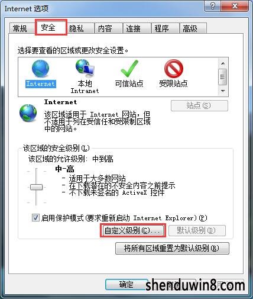
Task: Click the zone list scroll down arrow
Action: pyautogui.click(x=223, y=91)
